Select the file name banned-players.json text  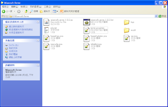tap(99, 36)
